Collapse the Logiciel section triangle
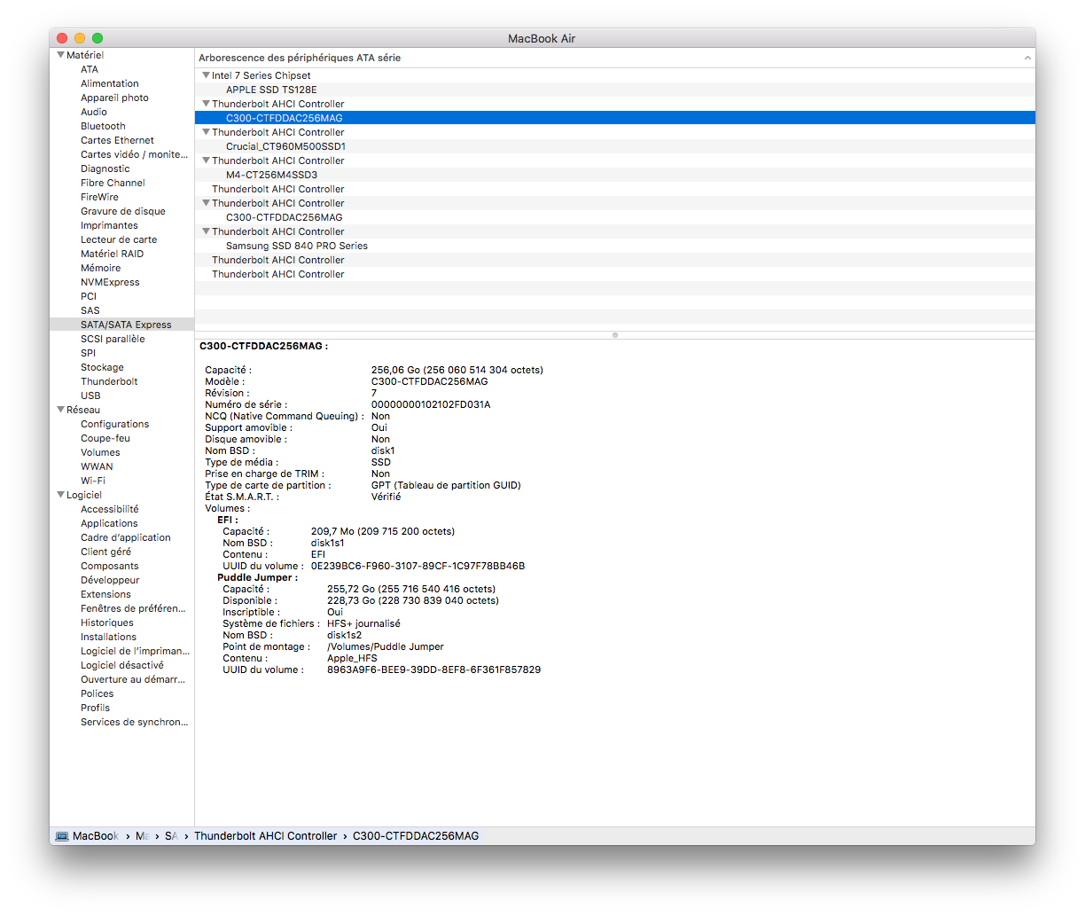 tap(61, 495)
